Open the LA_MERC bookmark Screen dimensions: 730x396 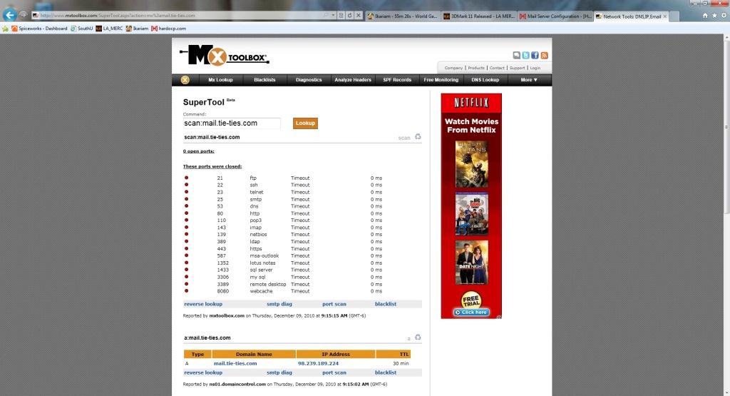pos(109,29)
